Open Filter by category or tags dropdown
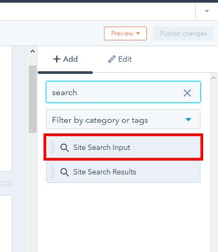Screen dimensions: 218x252 123,119
